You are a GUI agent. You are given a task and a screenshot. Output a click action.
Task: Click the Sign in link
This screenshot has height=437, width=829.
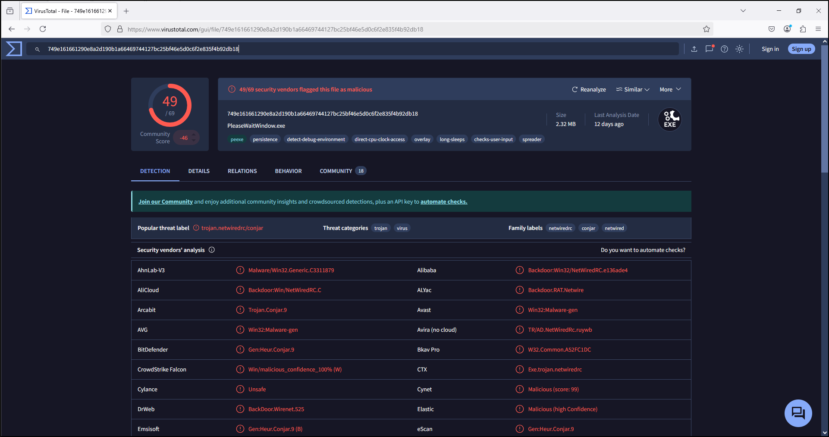click(770, 49)
